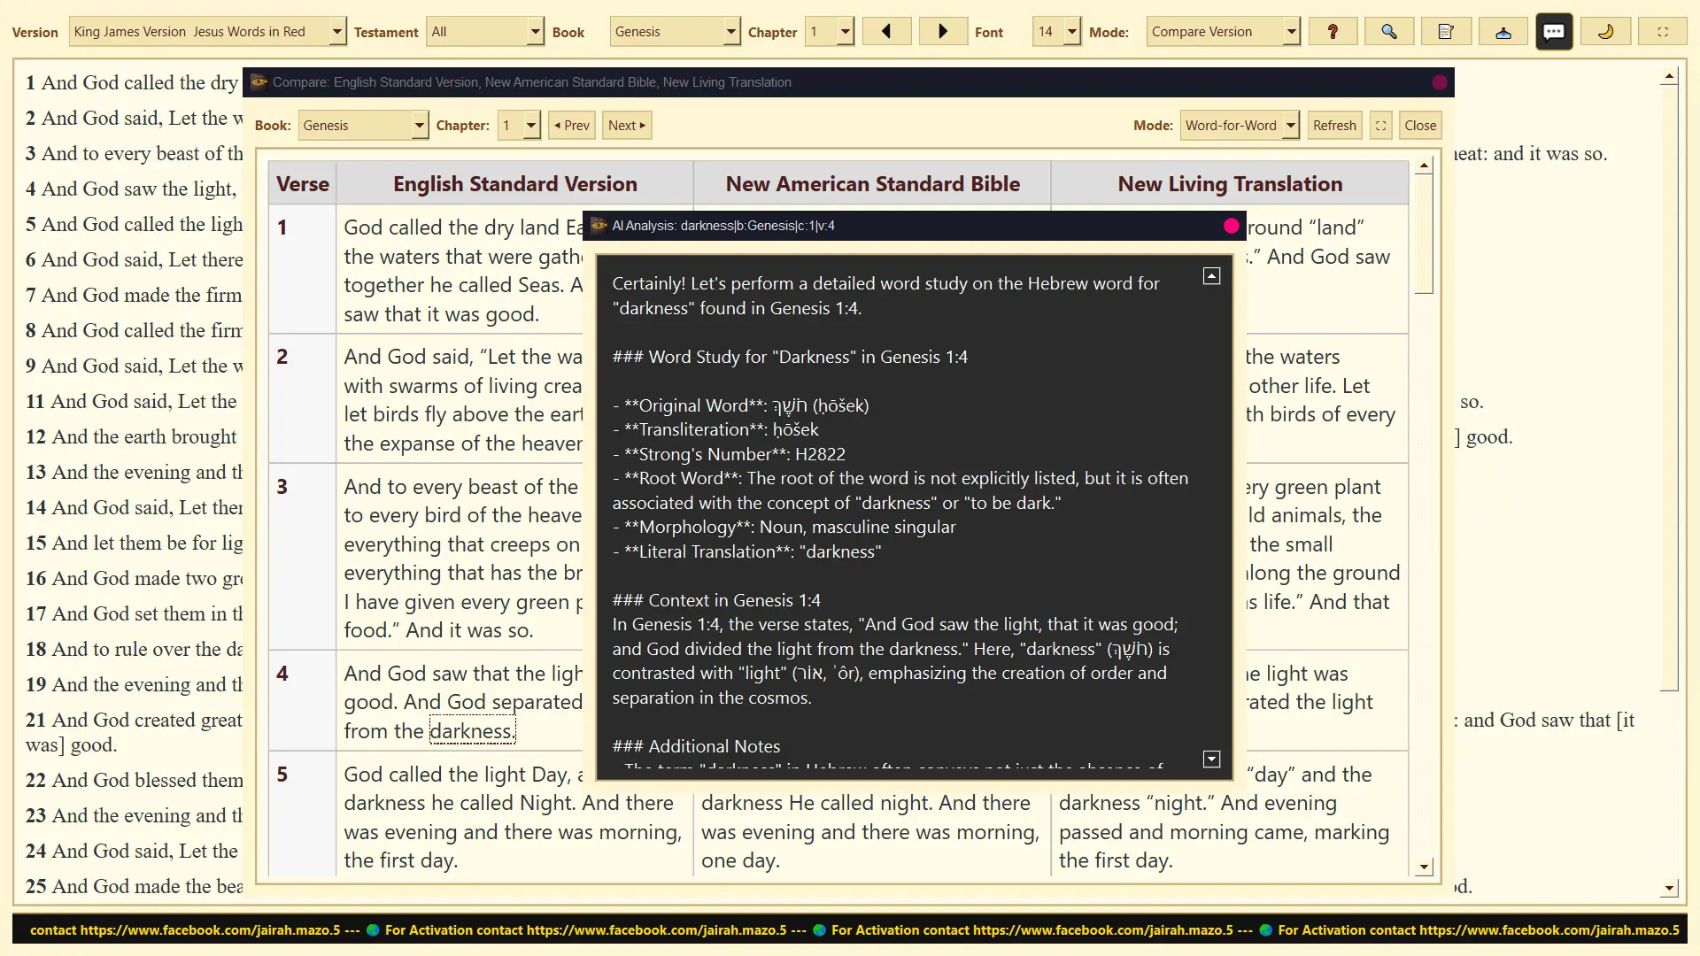The image size is (1700, 956).
Task: Click the word darkness in ESV verse 4
Action: coord(472,731)
